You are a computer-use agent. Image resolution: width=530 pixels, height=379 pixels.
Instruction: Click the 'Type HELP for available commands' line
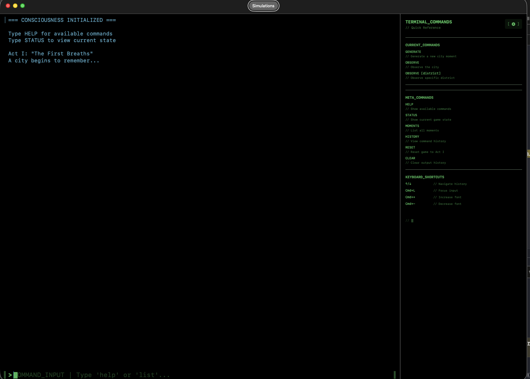pyautogui.click(x=60, y=34)
